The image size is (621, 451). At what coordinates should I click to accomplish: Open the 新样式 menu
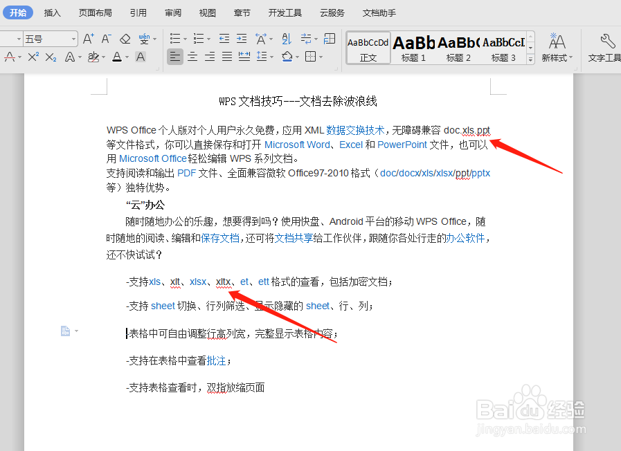coord(557,48)
